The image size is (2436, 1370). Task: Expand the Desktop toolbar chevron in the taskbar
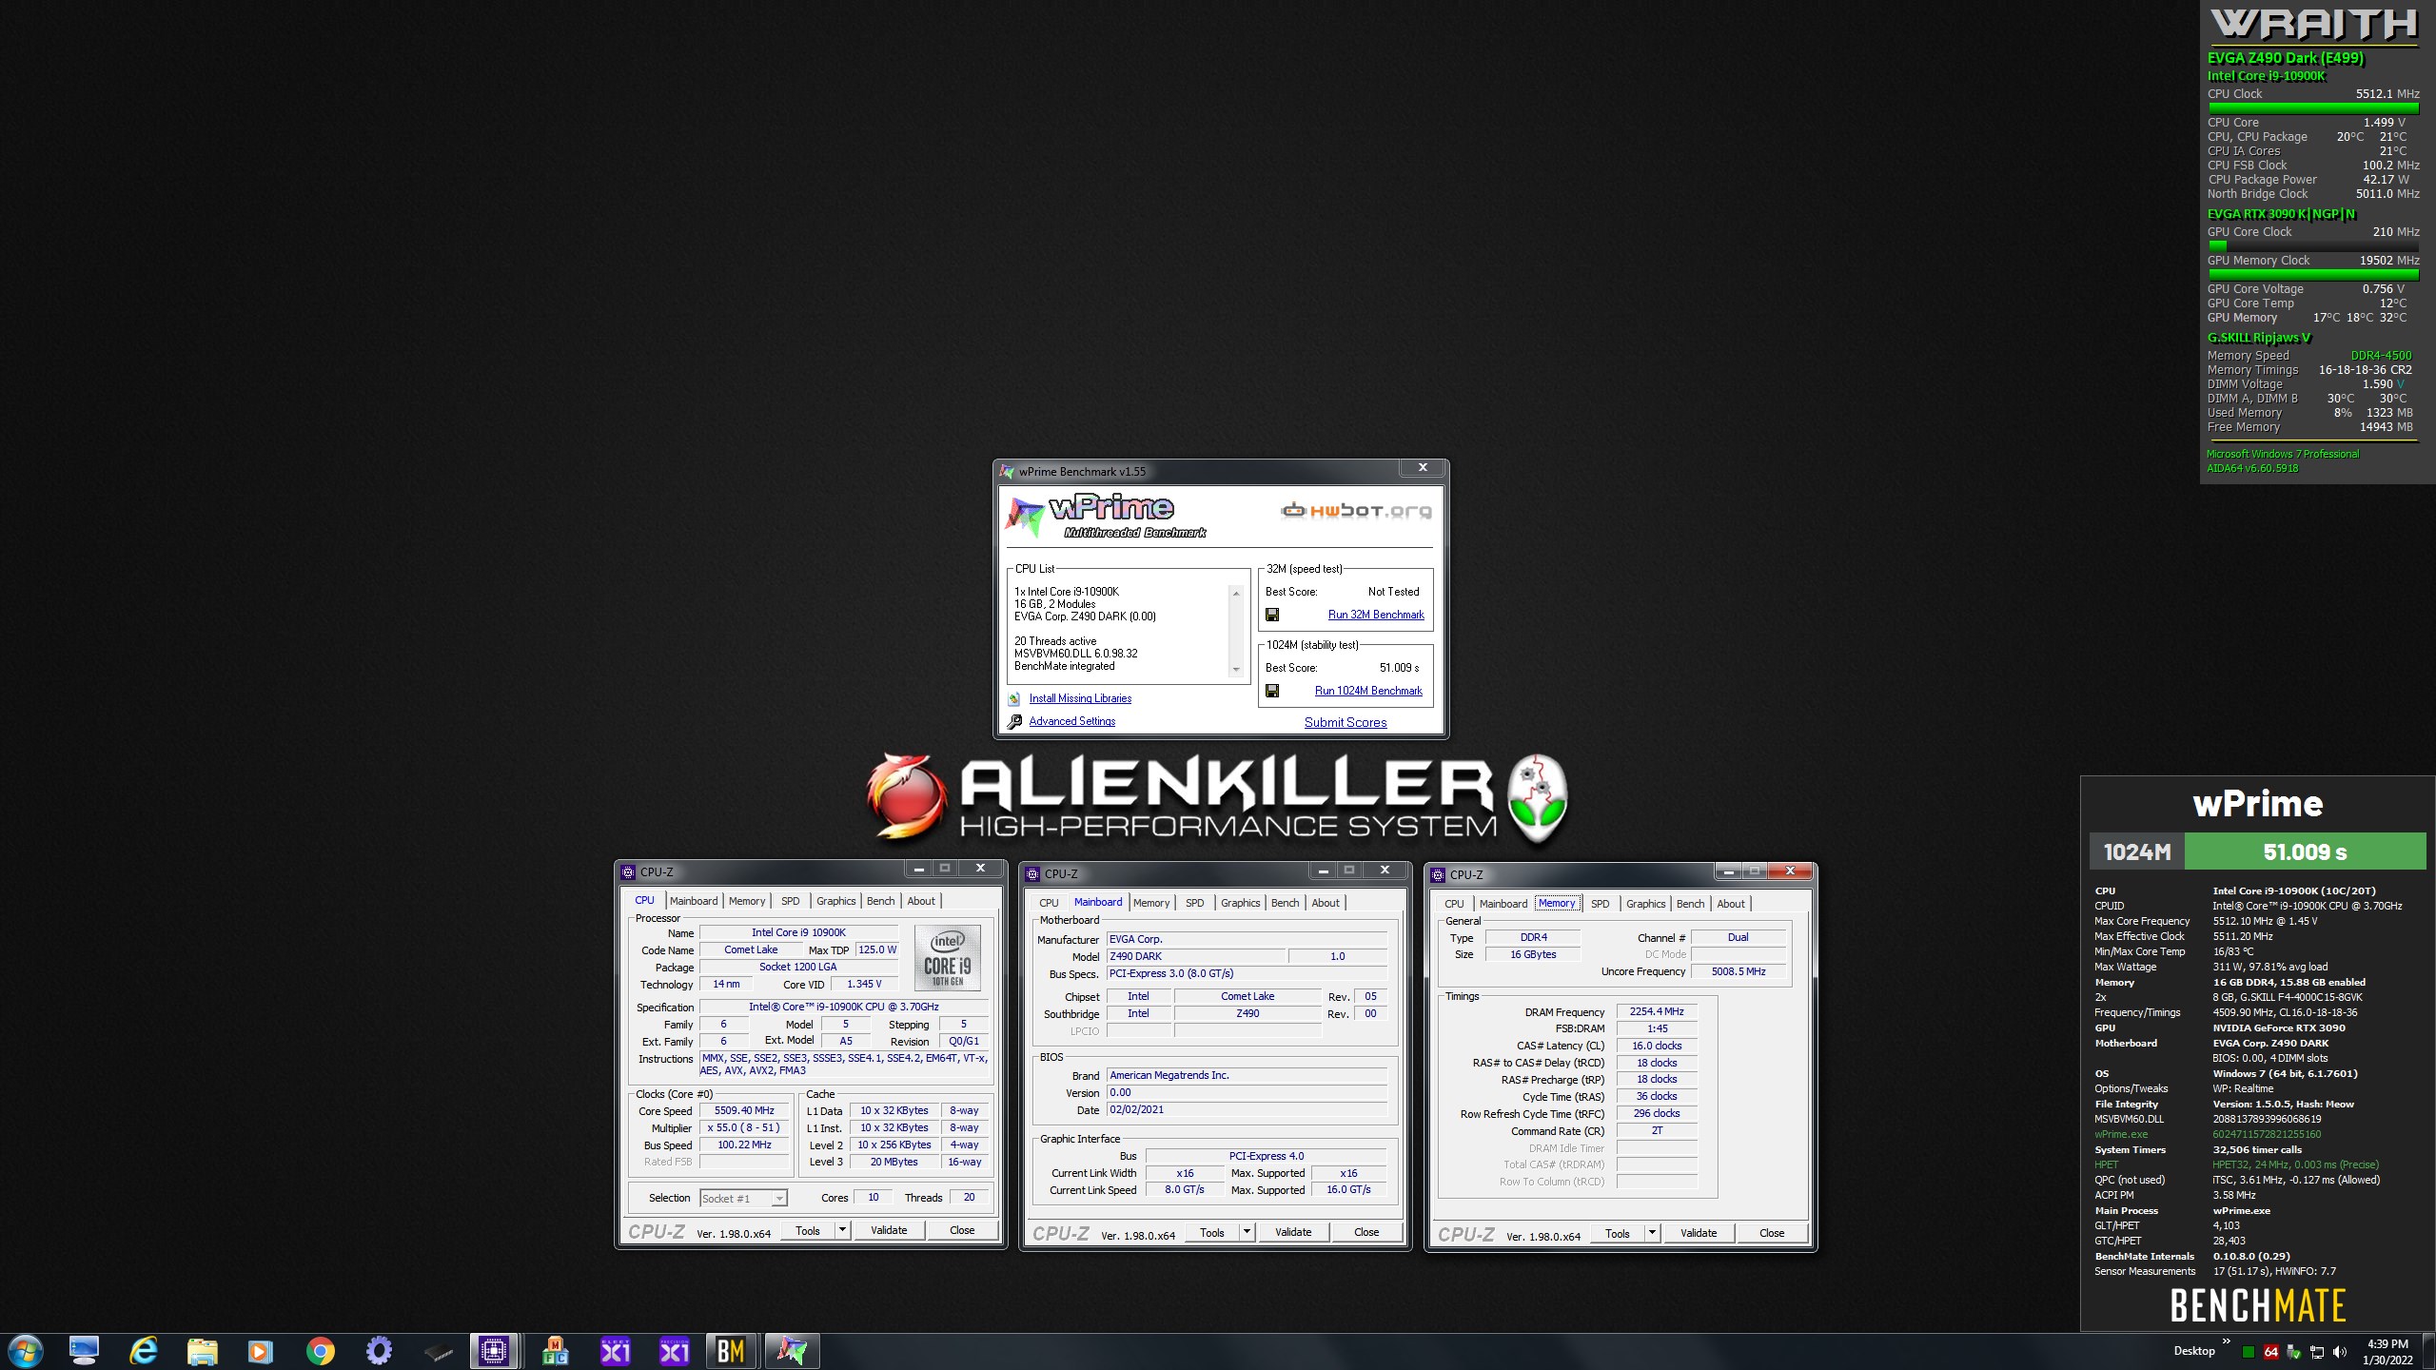pyautogui.click(x=2226, y=1342)
